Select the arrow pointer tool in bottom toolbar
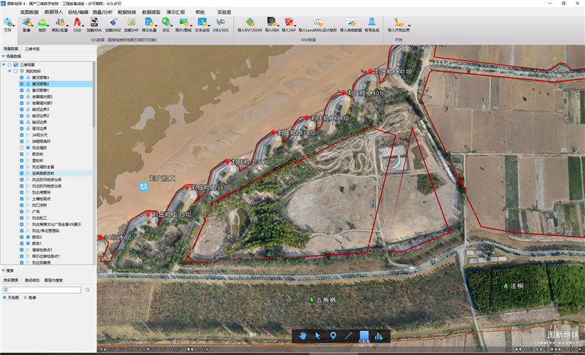 point(318,335)
